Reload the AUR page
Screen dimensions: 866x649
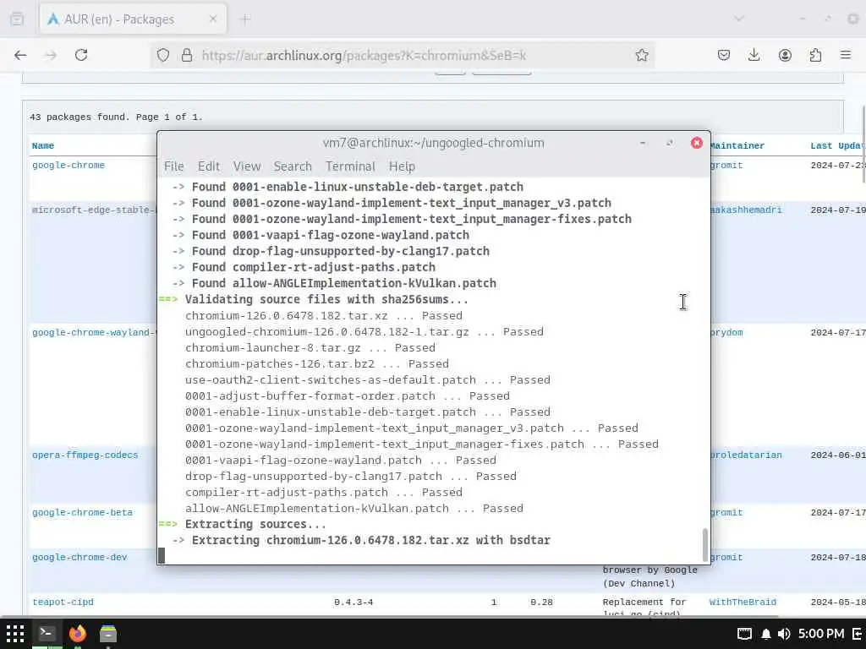(x=81, y=55)
